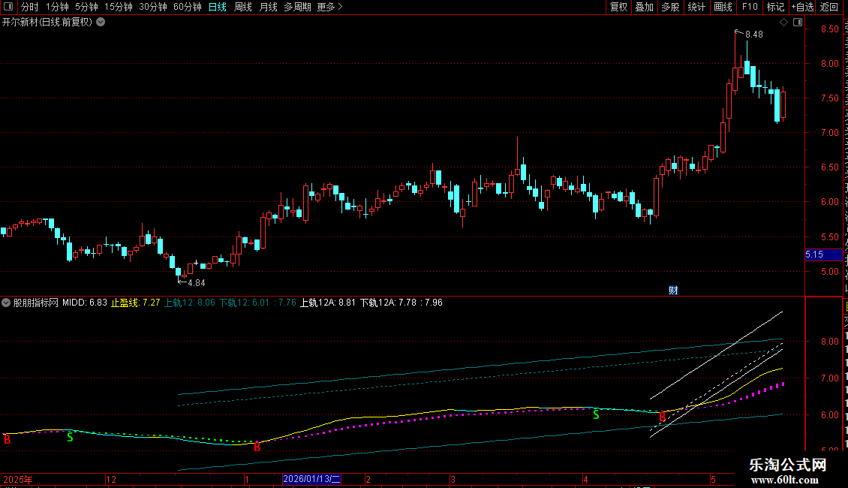Select the 1分钟 period tab

(x=57, y=7)
